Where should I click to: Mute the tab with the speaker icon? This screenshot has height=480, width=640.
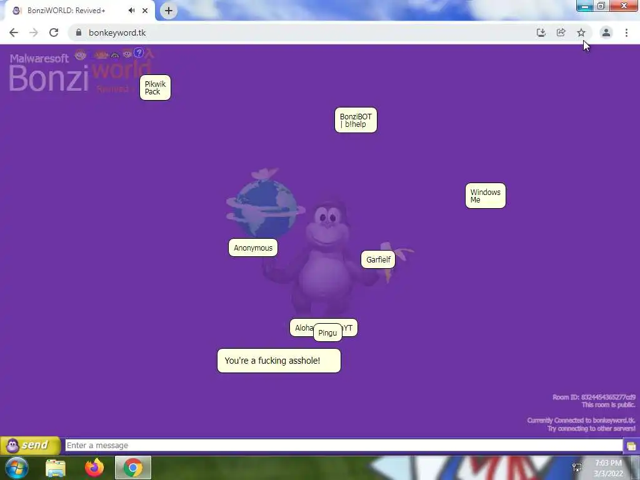point(131,11)
